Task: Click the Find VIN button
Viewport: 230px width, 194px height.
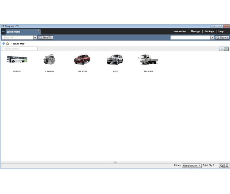Action: 46,38
